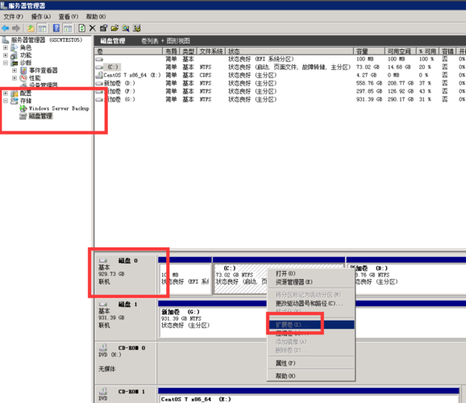The width and height of the screenshot is (466, 403).
Task: Open the 帮助(H) menu in menu bar
Action: tap(96, 17)
